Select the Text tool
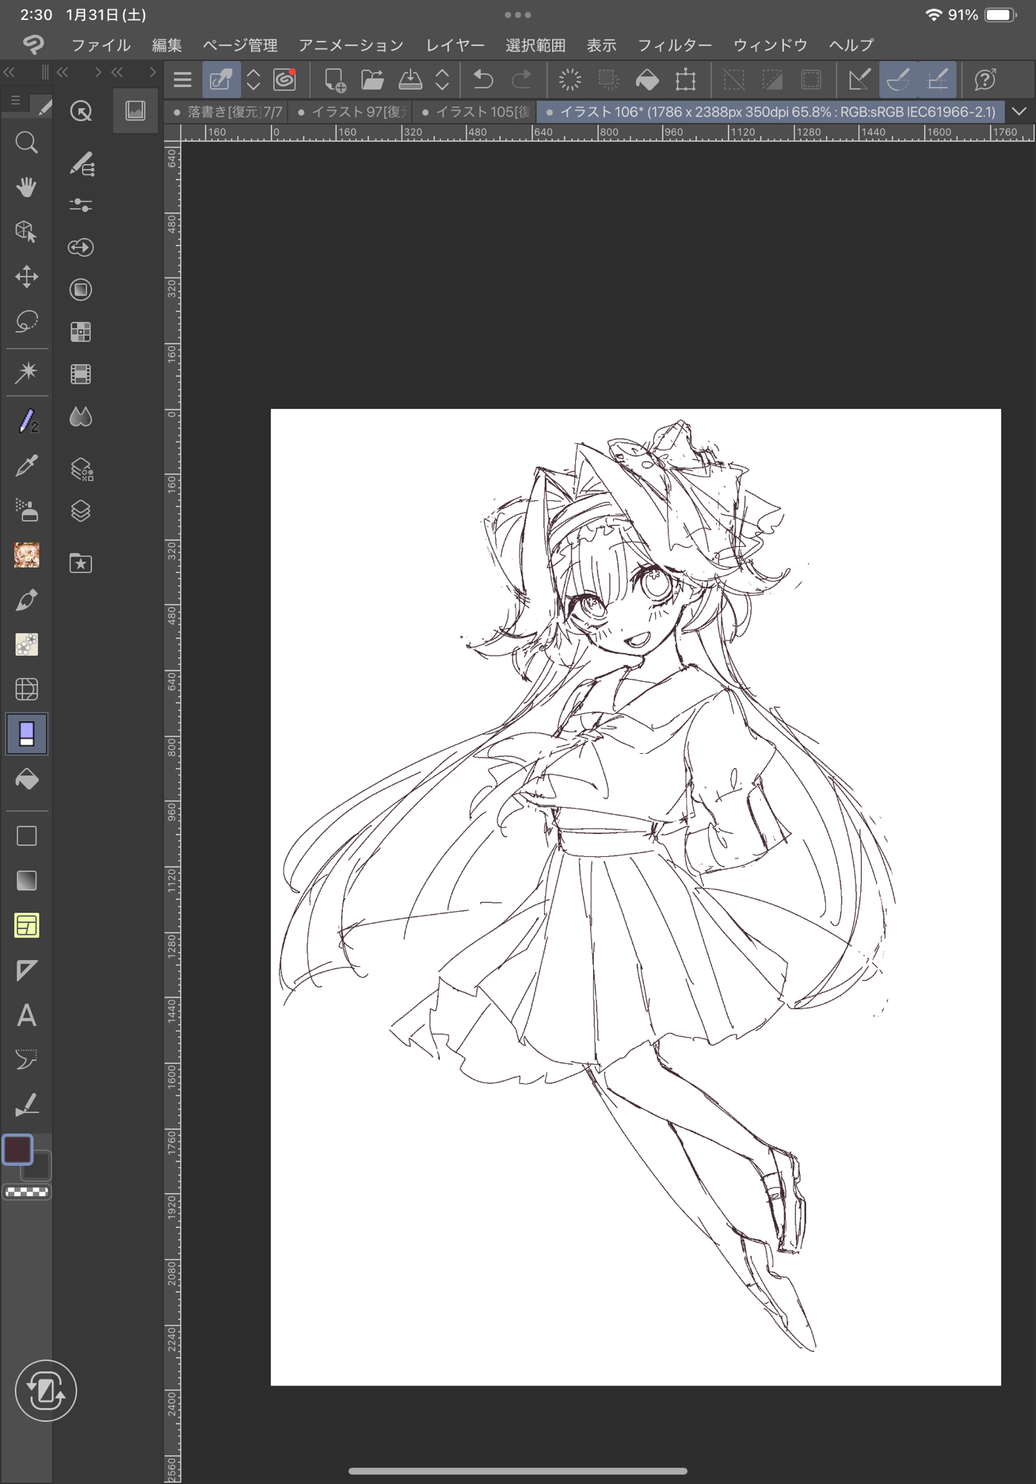Screen dimensions: 1036x1484 [27, 1015]
